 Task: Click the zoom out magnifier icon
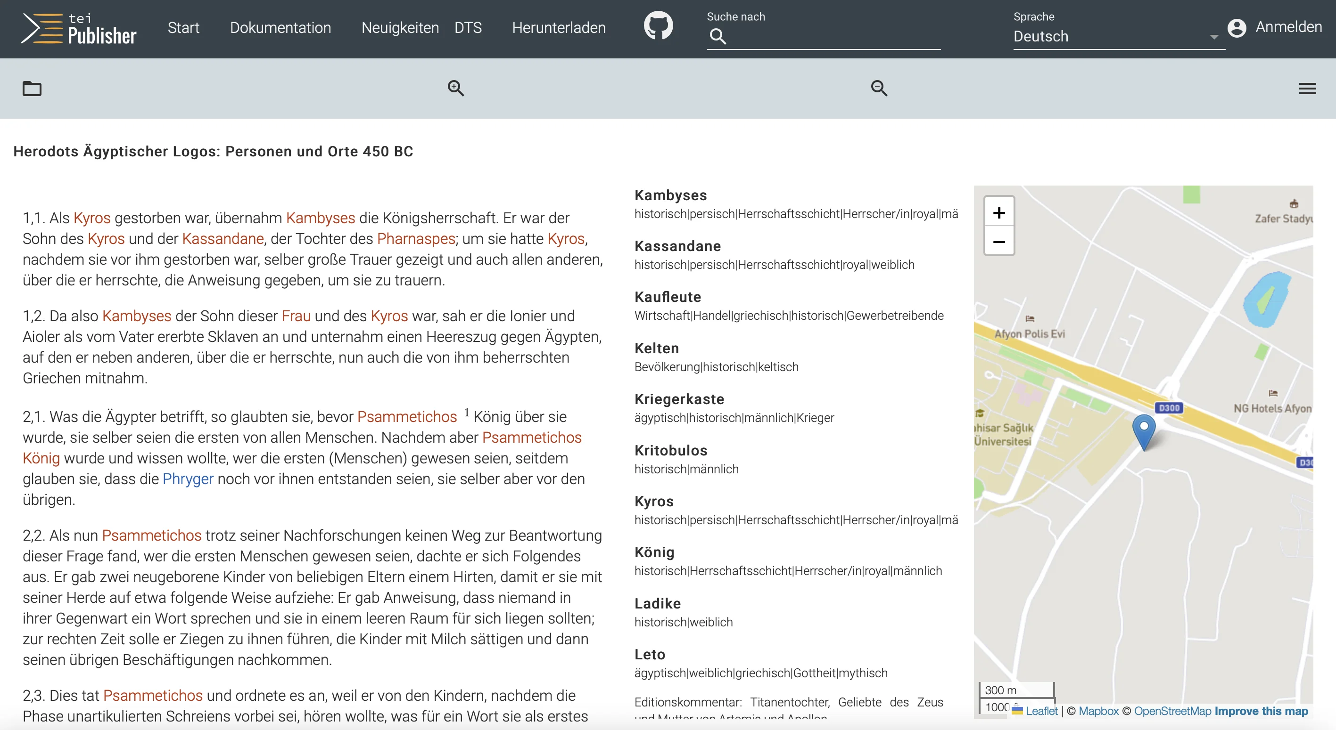tap(879, 88)
